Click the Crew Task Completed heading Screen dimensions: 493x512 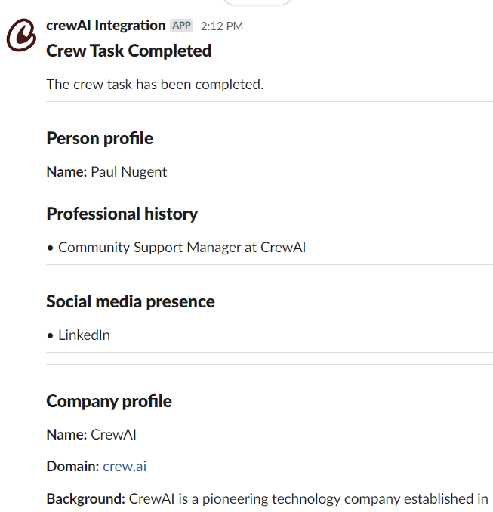(x=128, y=51)
